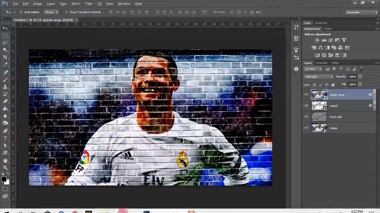This screenshot has width=380, height=213.
Task: Select the Eraser tool
Action: click(5, 101)
